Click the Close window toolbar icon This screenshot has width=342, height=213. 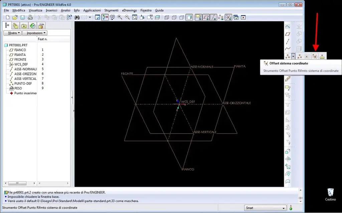(x=243, y=17)
